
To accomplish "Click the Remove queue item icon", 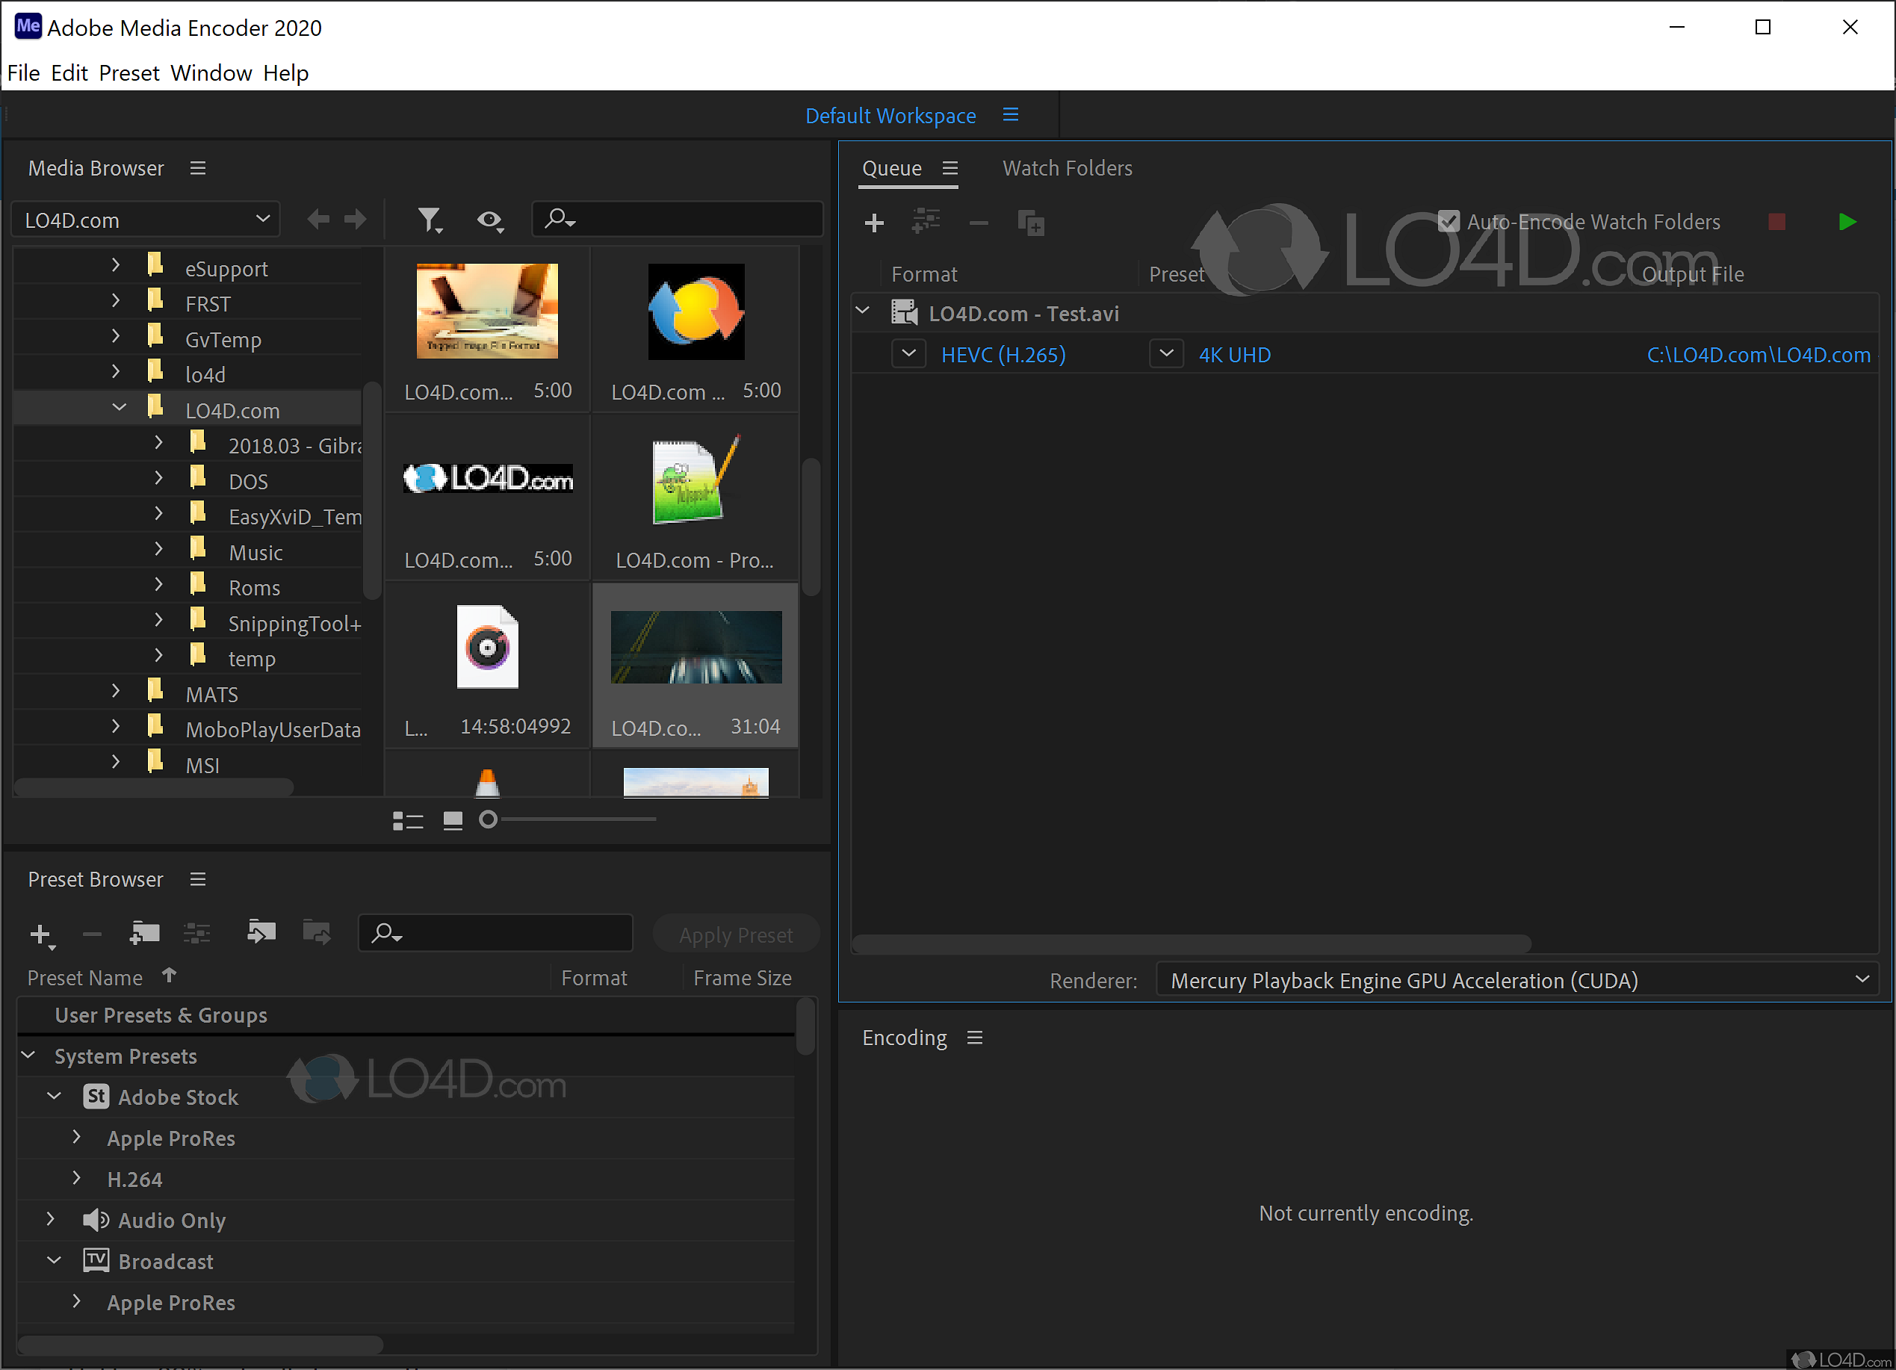I will (x=976, y=223).
